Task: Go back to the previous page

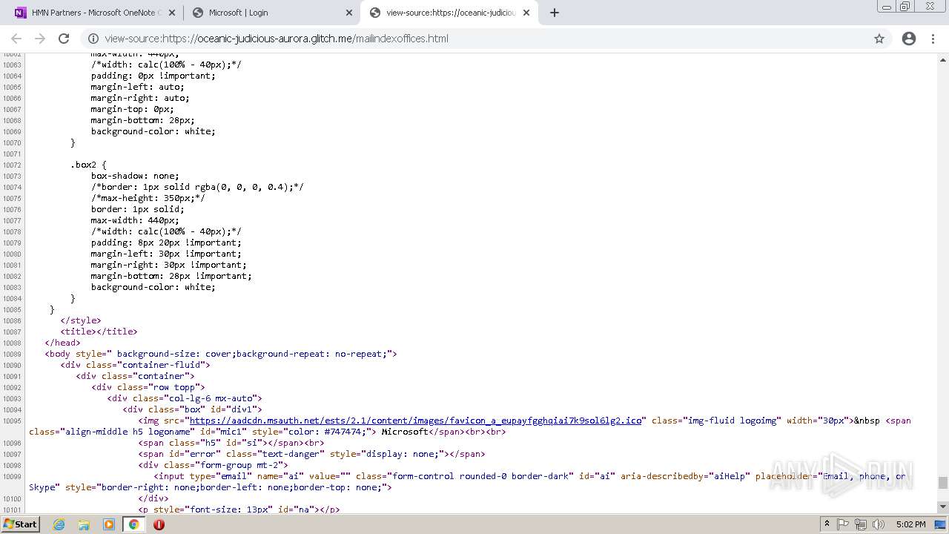Action: [16, 39]
